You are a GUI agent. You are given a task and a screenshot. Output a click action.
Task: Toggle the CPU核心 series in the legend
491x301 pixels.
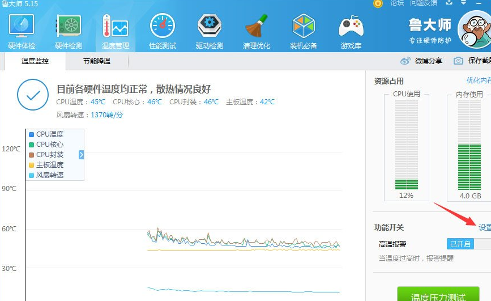coord(46,145)
